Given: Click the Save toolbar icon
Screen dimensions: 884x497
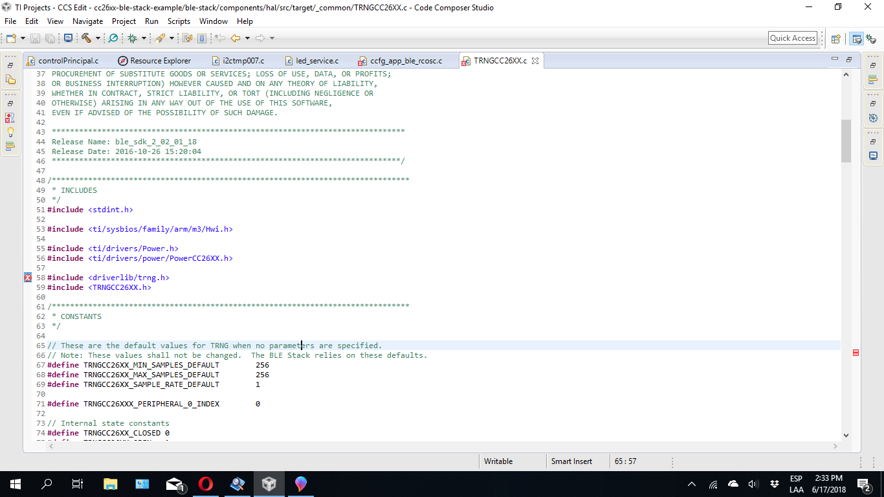Looking at the screenshot, I should [34, 38].
